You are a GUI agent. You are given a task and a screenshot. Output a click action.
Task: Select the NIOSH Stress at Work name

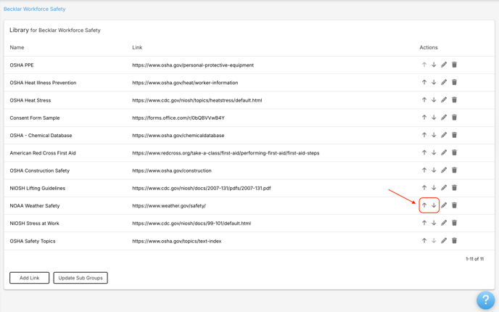pos(34,223)
